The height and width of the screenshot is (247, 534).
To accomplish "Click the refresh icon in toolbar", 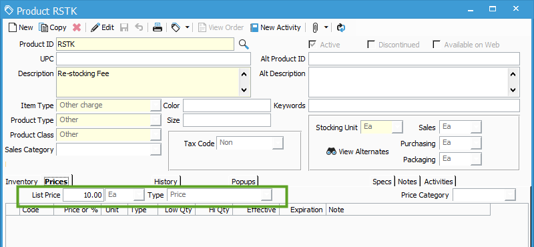I will click(x=341, y=27).
